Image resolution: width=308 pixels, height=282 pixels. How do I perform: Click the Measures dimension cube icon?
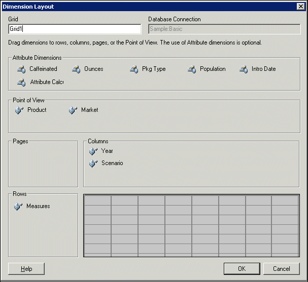(x=18, y=207)
